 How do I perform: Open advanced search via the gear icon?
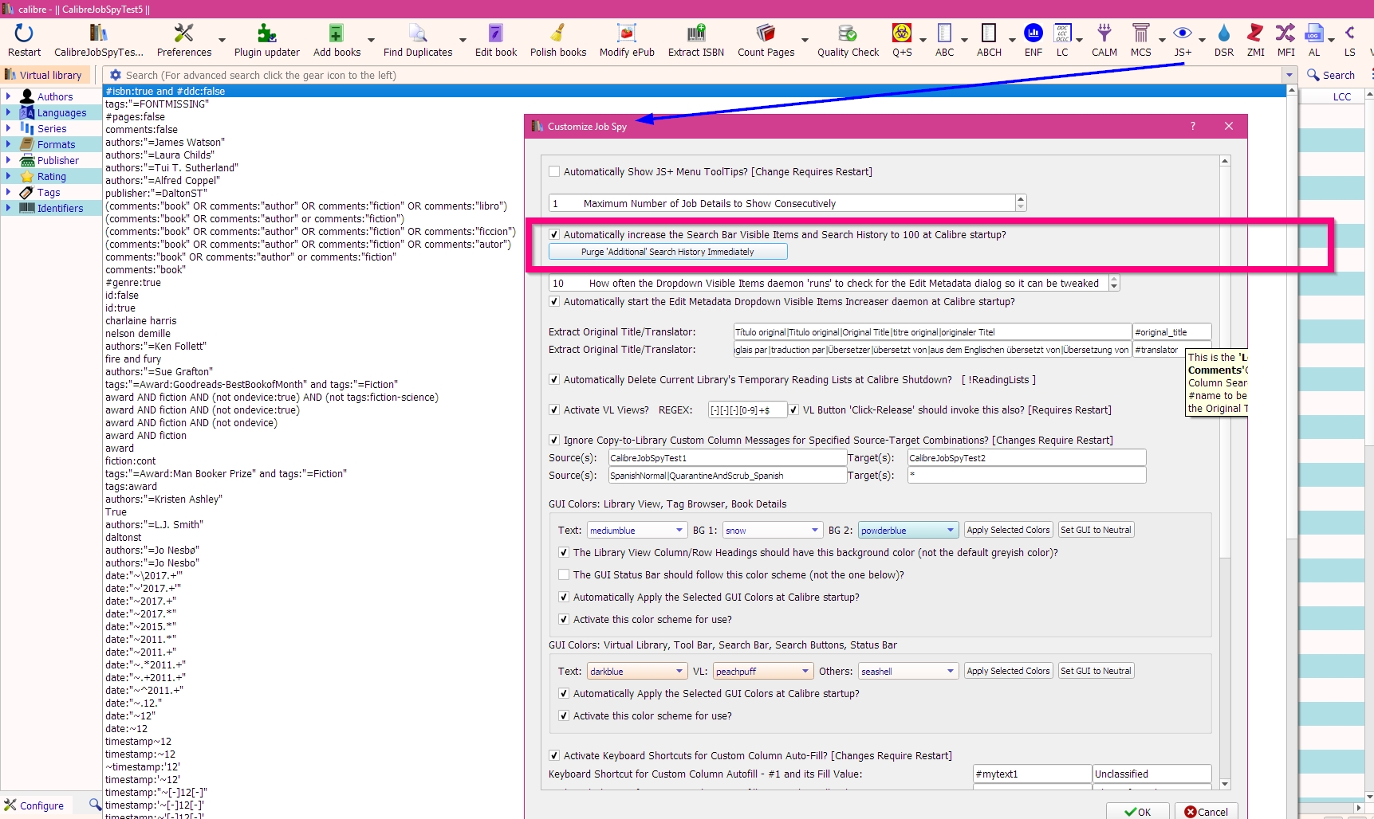point(116,75)
